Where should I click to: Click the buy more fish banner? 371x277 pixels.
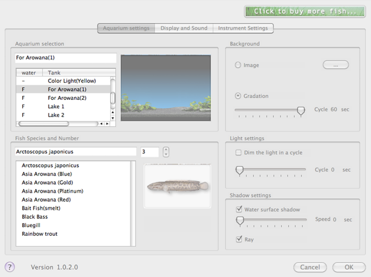click(305, 11)
